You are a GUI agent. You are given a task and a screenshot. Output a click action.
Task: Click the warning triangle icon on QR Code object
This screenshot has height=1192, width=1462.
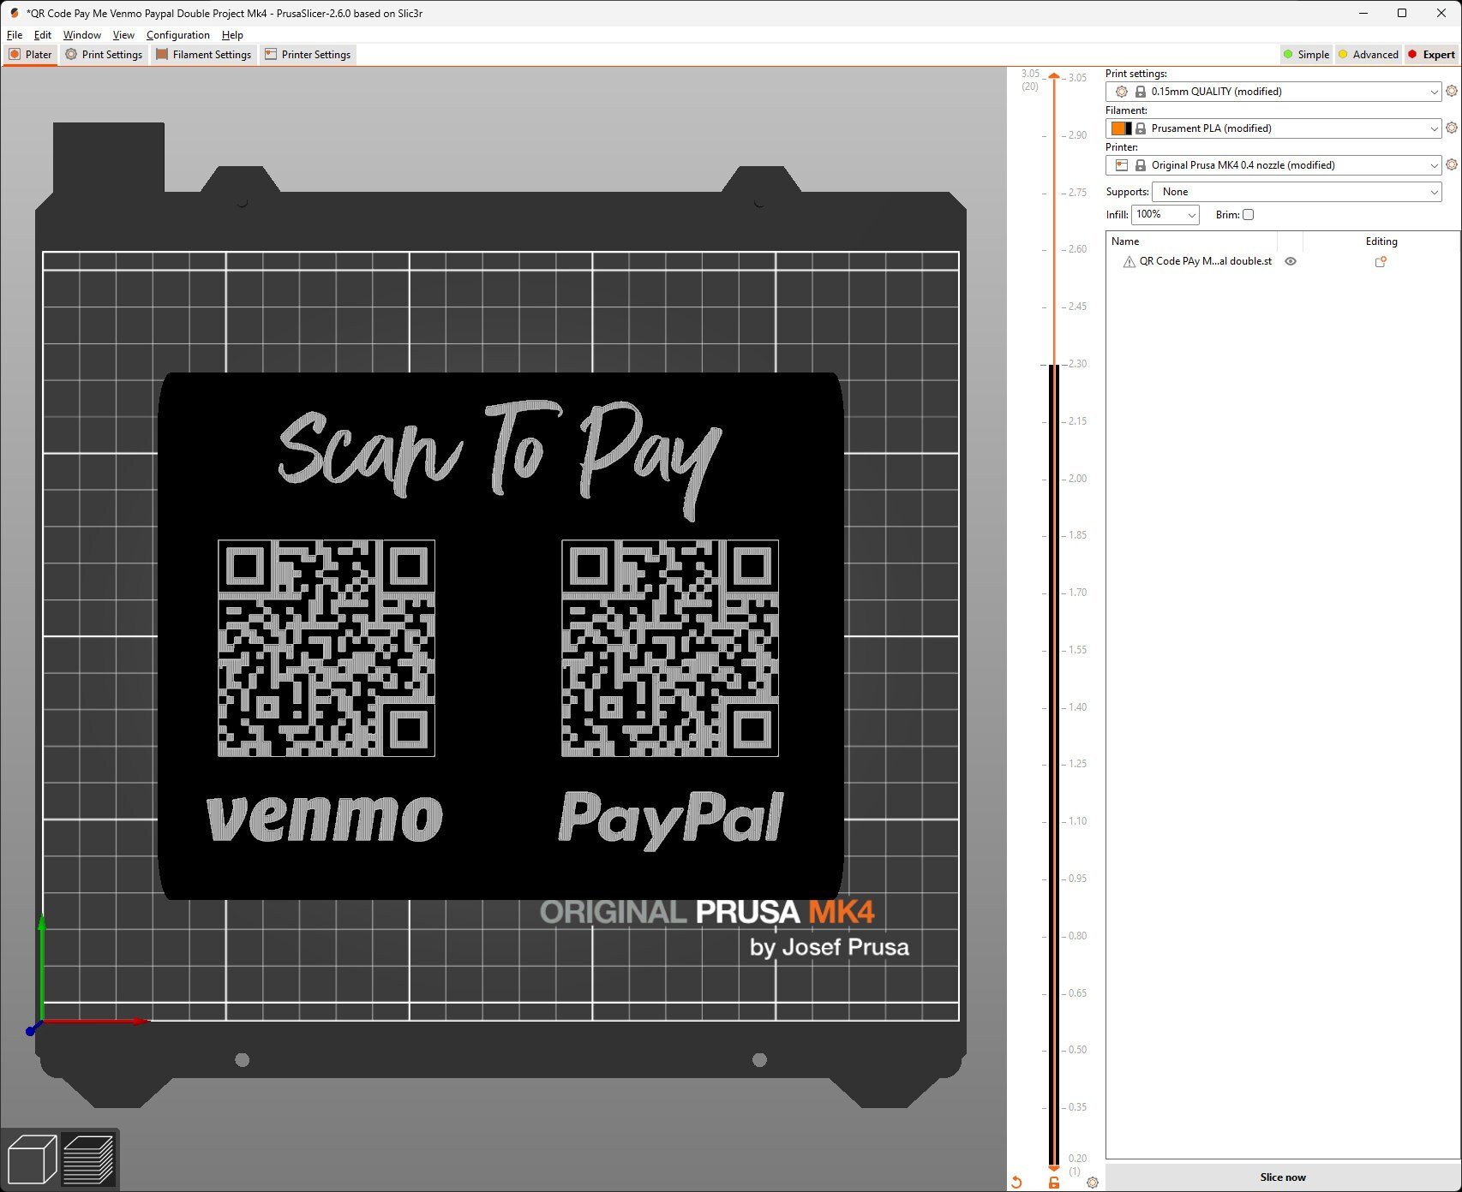1129,262
